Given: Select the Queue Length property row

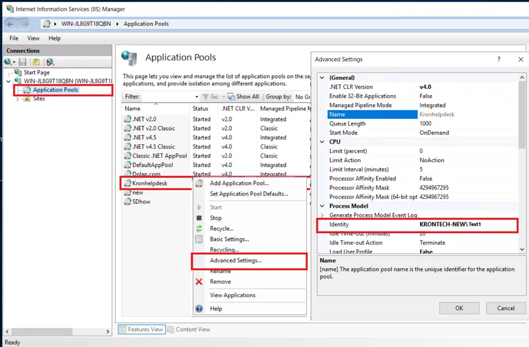Looking at the screenshot, I should pos(423,123).
